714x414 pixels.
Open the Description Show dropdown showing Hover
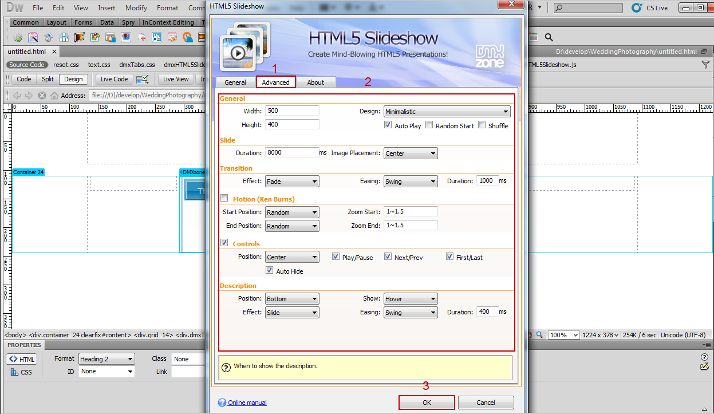pos(411,299)
